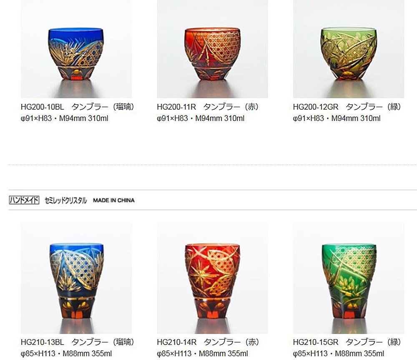Click the MADE IN CHINA label
This screenshot has width=417, height=360.
coord(114,200)
